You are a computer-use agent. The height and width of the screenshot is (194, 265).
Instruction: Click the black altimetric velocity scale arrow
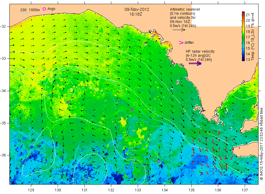pyautogui.click(x=179, y=30)
